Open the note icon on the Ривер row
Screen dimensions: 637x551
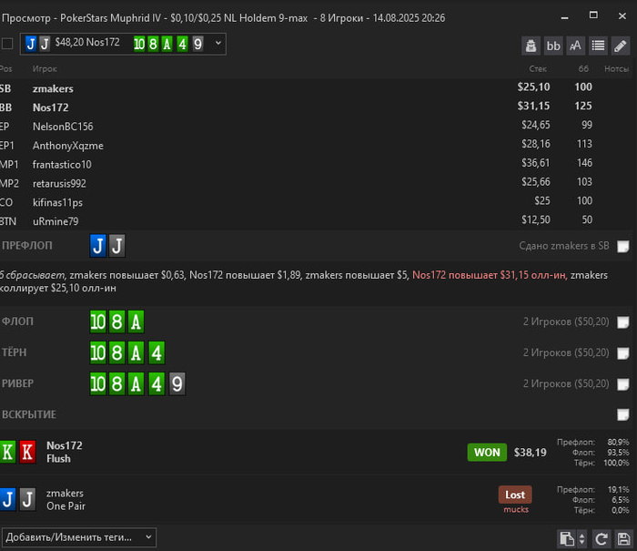click(622, 384)
